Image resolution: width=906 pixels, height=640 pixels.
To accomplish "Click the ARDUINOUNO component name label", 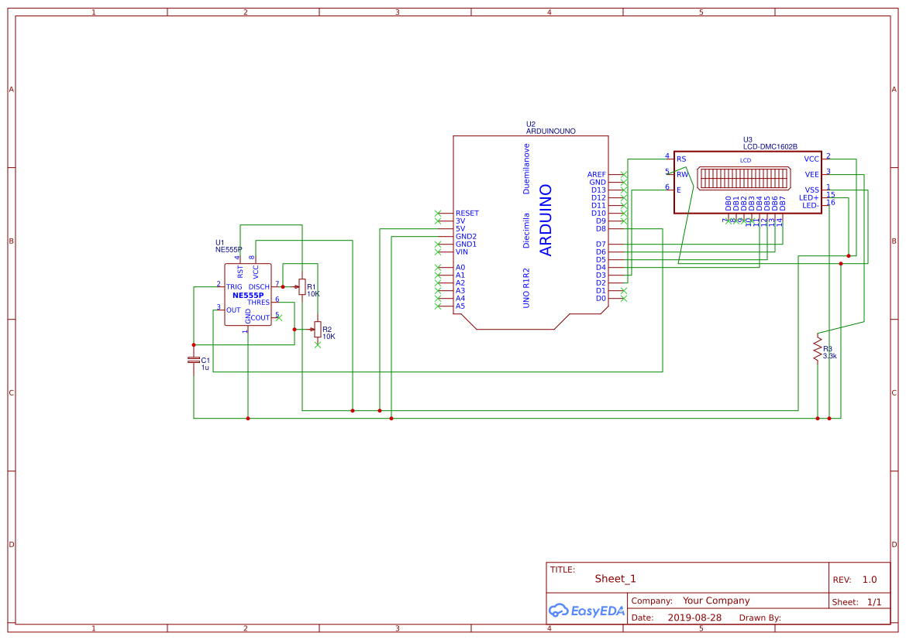I will (550, 132).
